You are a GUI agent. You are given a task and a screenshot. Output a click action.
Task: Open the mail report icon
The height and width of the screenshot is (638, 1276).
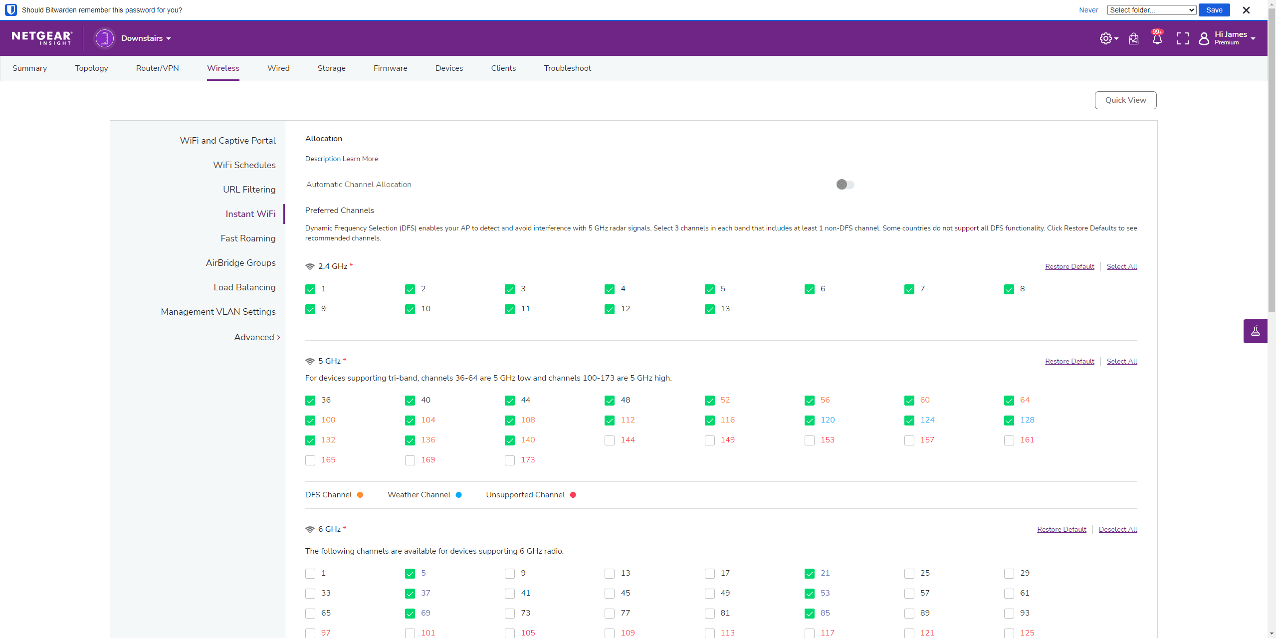(x=1133, y=38)
